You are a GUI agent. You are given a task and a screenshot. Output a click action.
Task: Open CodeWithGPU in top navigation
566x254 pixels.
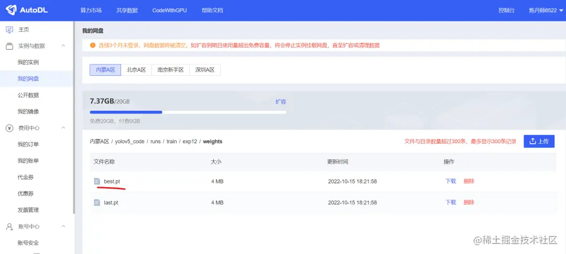(170, 10)
